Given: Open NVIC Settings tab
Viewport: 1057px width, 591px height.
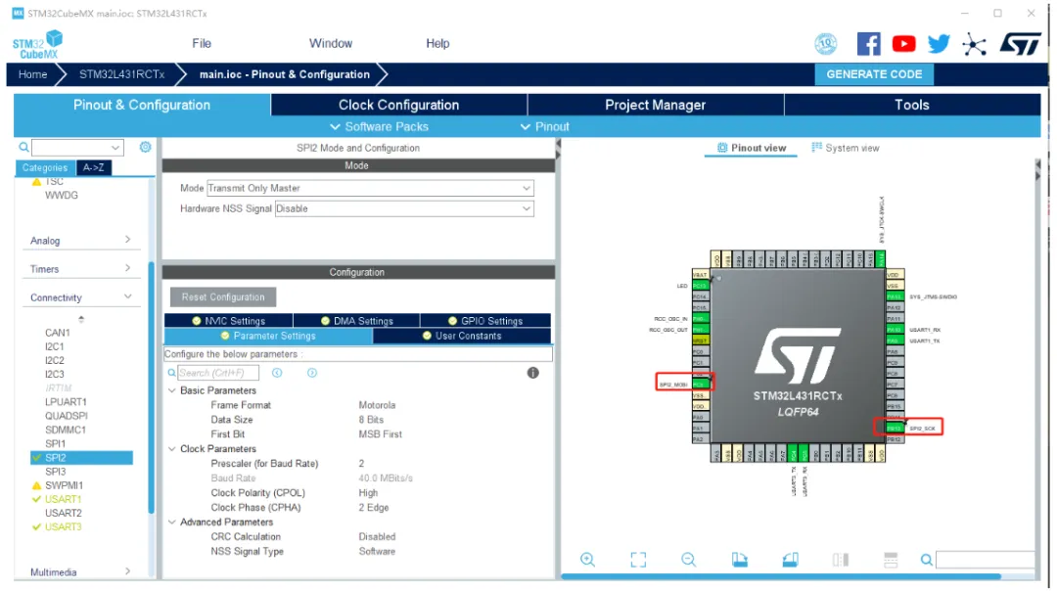Looking at the screenshot, I should 228,321.
